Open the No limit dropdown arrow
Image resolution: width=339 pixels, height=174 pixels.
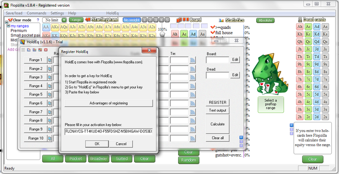pyautogui.click(x=64, y=20)
